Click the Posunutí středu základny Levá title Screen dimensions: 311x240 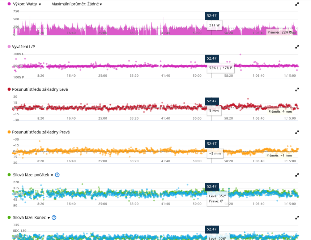coord(40,89)
